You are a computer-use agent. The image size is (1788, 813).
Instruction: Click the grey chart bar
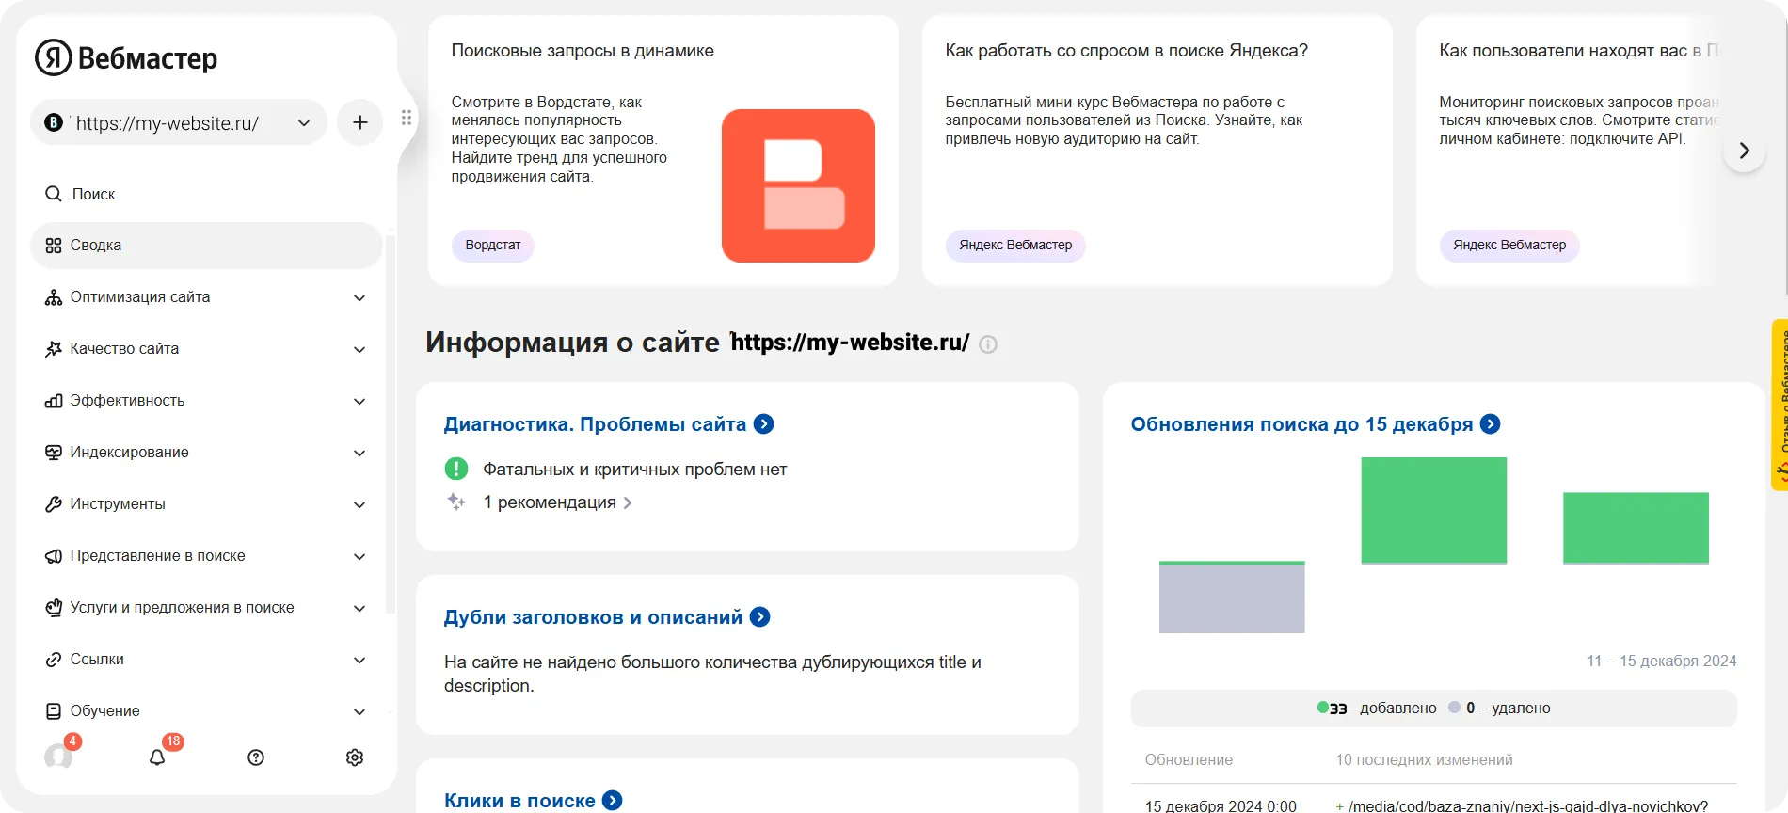pyautogui.click(x=1232, y=598)
